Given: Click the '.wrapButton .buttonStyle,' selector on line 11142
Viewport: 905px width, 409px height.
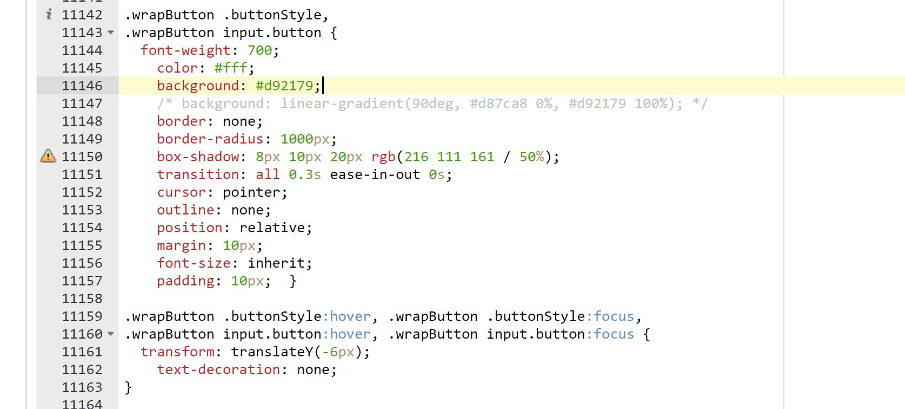Looking at the screenshot, I should (226, 15).
